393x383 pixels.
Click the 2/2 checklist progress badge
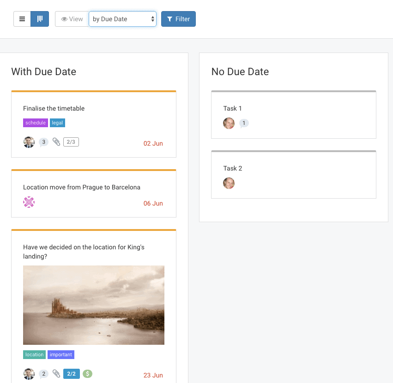(x=71, y=374)
